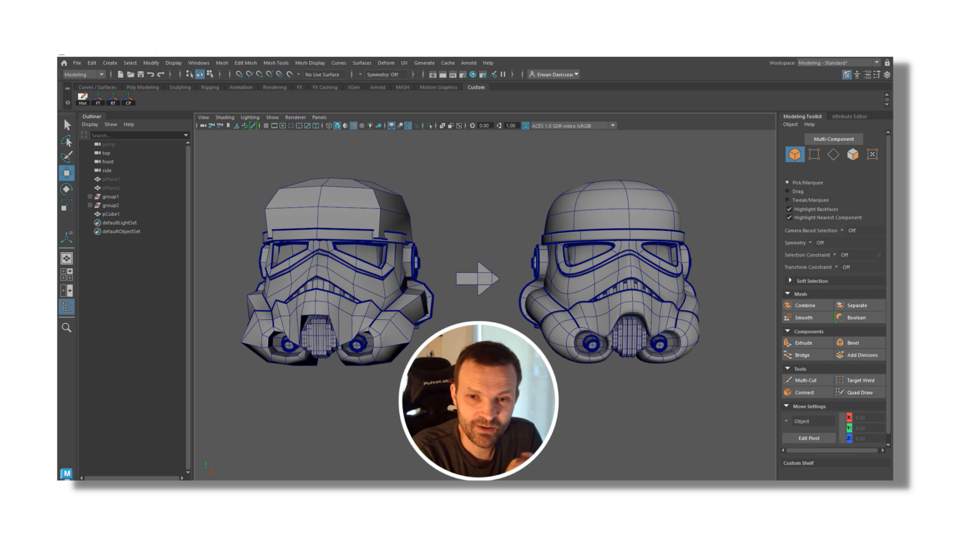Screen dimensions: 971x546
Task: Select Drag radio option
Action: click(788, 191)
